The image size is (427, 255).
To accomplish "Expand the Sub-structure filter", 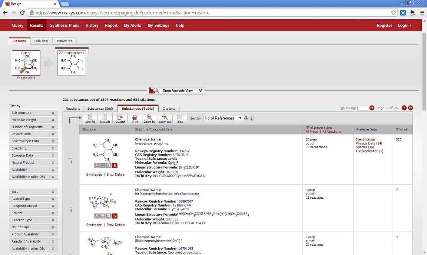I will click(33, 113).
